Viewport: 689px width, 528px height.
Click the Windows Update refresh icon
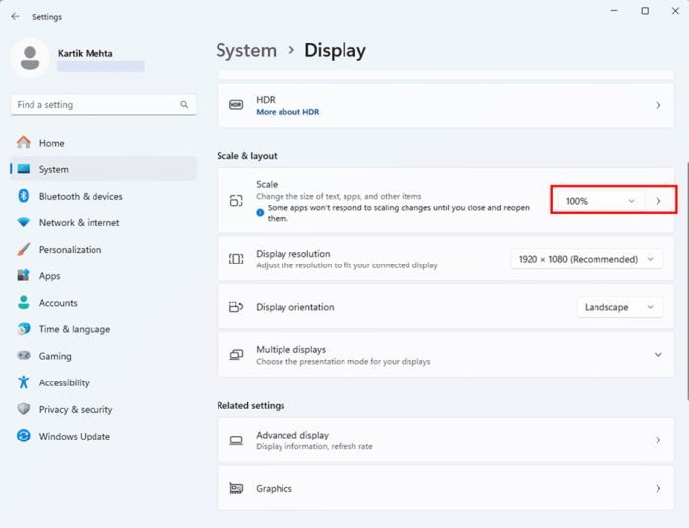click(24, 436)
